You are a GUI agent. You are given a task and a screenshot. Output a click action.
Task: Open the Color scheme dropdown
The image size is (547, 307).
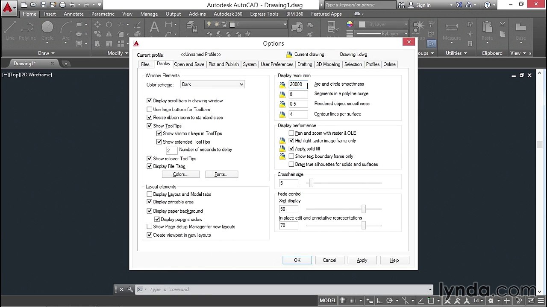point(212,84)
